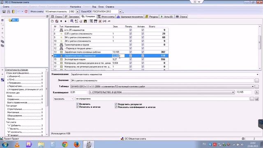Open Google Chrome from the taskbar
The image size is (263, 148).
pos(65,144)
